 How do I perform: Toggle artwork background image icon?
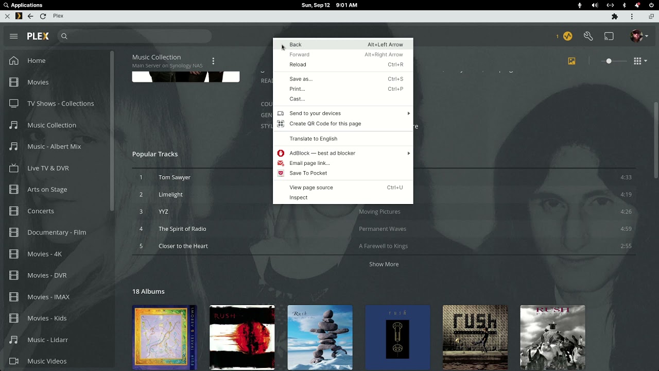click(x=571, y=61)
